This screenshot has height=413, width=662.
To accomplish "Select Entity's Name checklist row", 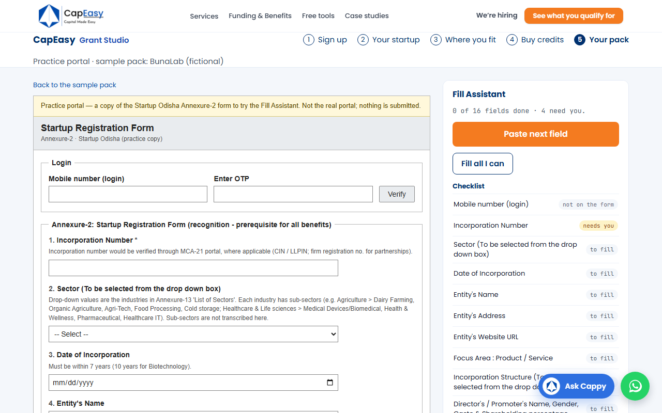I will point(536,295).
